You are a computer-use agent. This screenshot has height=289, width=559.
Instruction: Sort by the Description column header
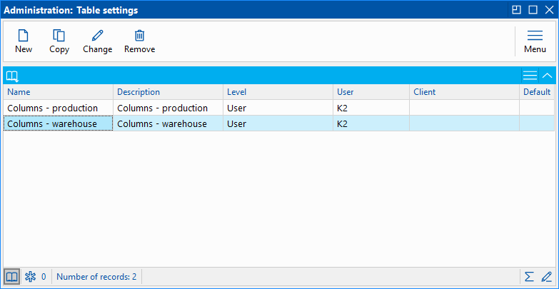click(x=168, y=92)
